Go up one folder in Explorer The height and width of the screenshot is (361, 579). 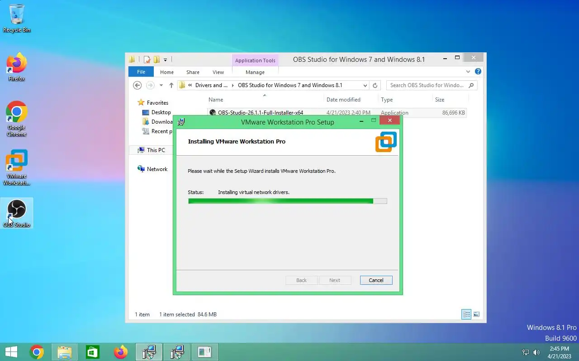pos(171,85)
